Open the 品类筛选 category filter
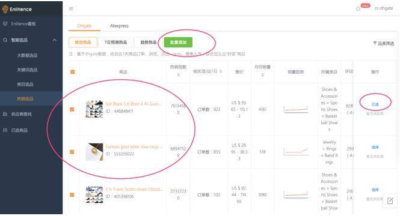 (384, 44)
